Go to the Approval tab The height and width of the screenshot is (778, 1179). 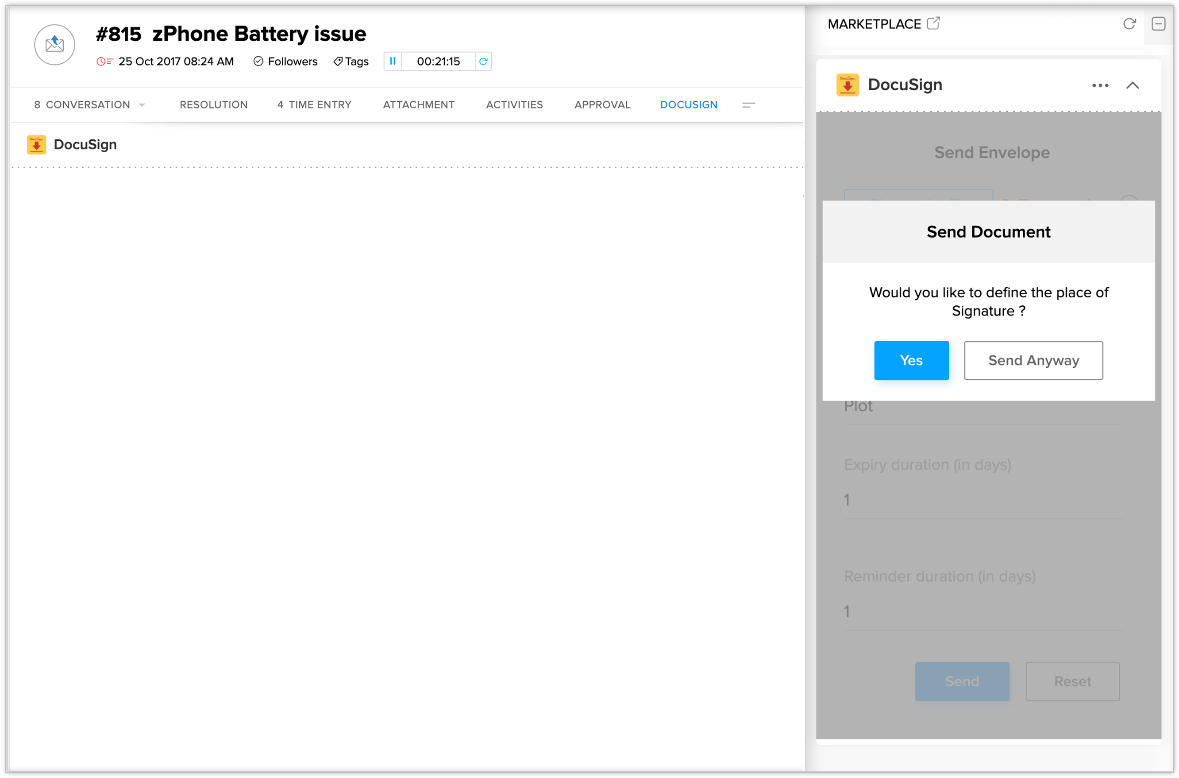(602, 105)
